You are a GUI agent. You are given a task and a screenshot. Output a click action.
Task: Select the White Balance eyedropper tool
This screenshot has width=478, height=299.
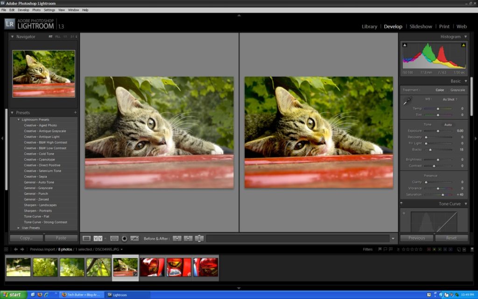coord(408,101)
